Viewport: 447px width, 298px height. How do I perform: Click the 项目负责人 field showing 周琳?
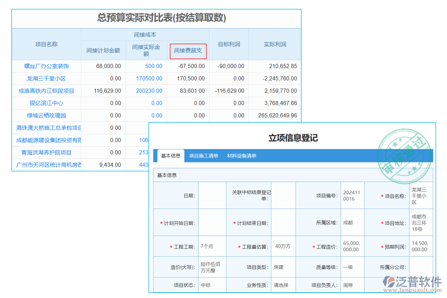click(x=348, y=284)
